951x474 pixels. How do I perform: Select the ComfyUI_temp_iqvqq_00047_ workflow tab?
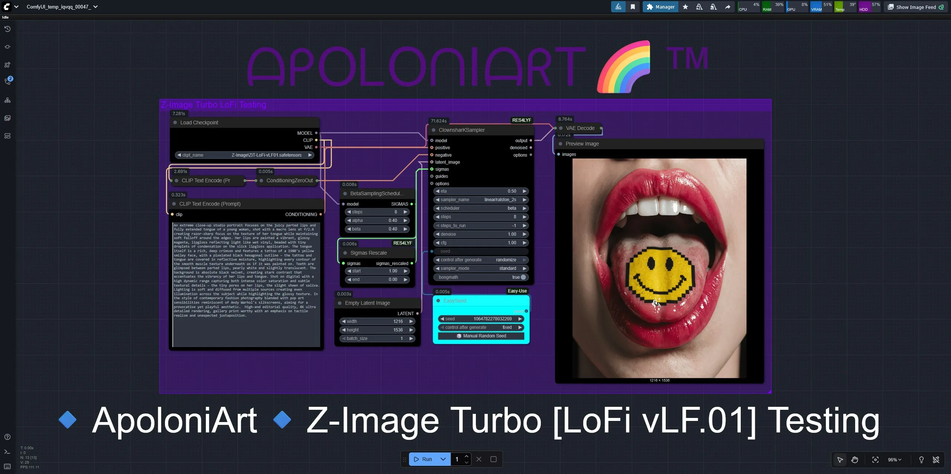59,7
